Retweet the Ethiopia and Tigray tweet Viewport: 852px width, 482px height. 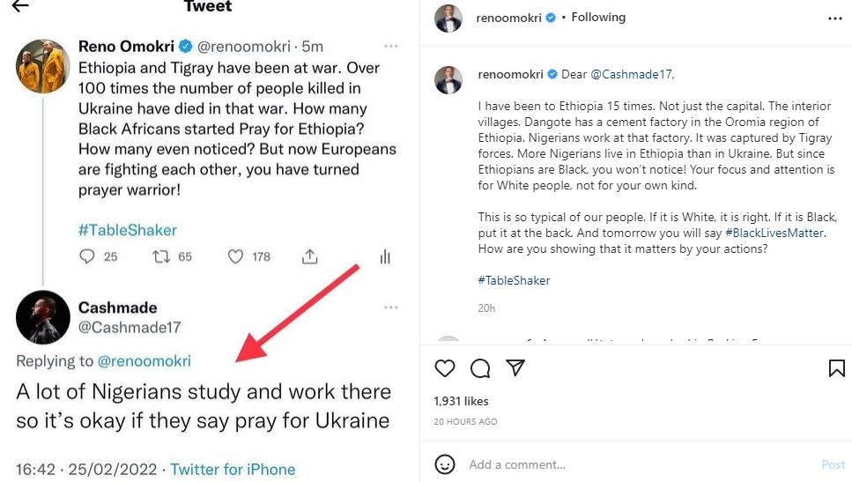[x=161, y=256]
